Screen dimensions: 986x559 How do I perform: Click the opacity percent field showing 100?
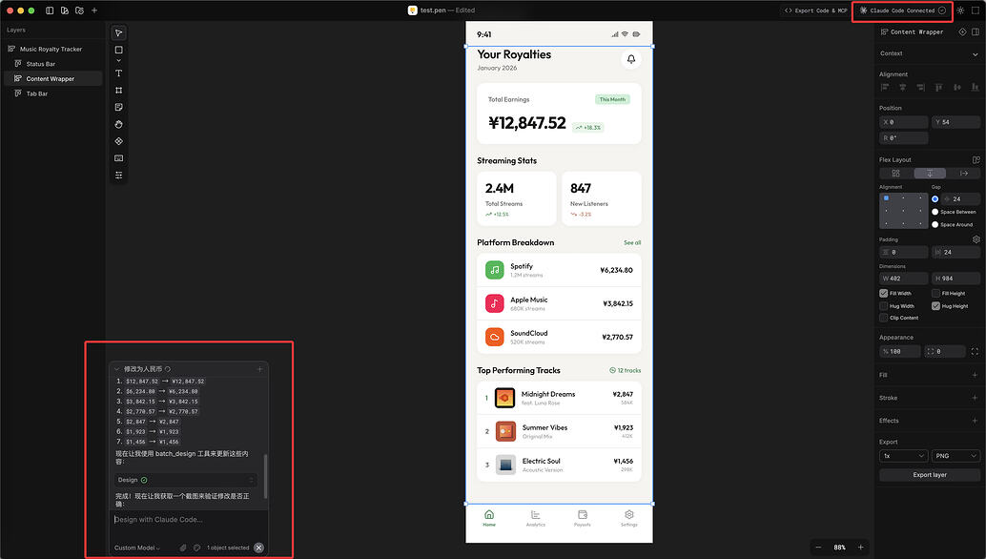click(x=900, y=351)
